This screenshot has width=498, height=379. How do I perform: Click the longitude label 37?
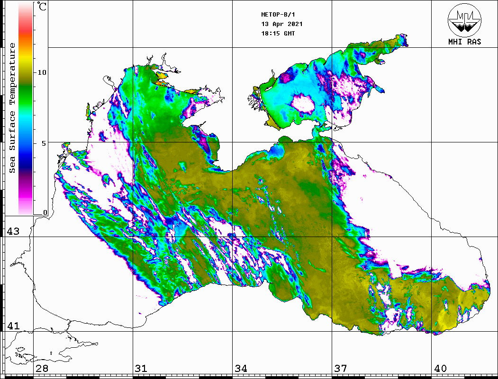[341, 369]
